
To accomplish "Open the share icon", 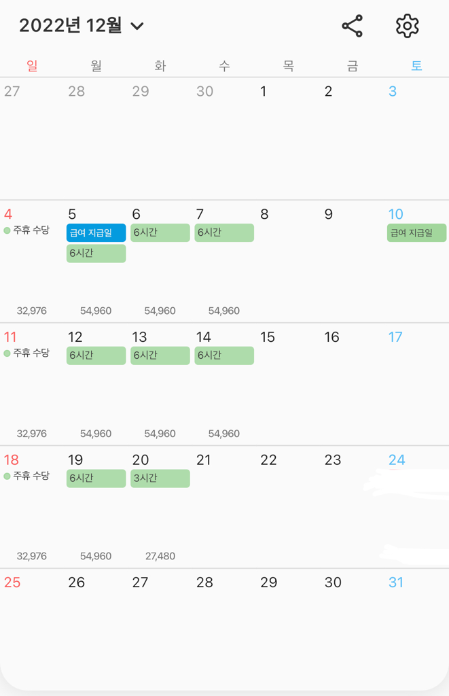I will click(x=352, y=27).
